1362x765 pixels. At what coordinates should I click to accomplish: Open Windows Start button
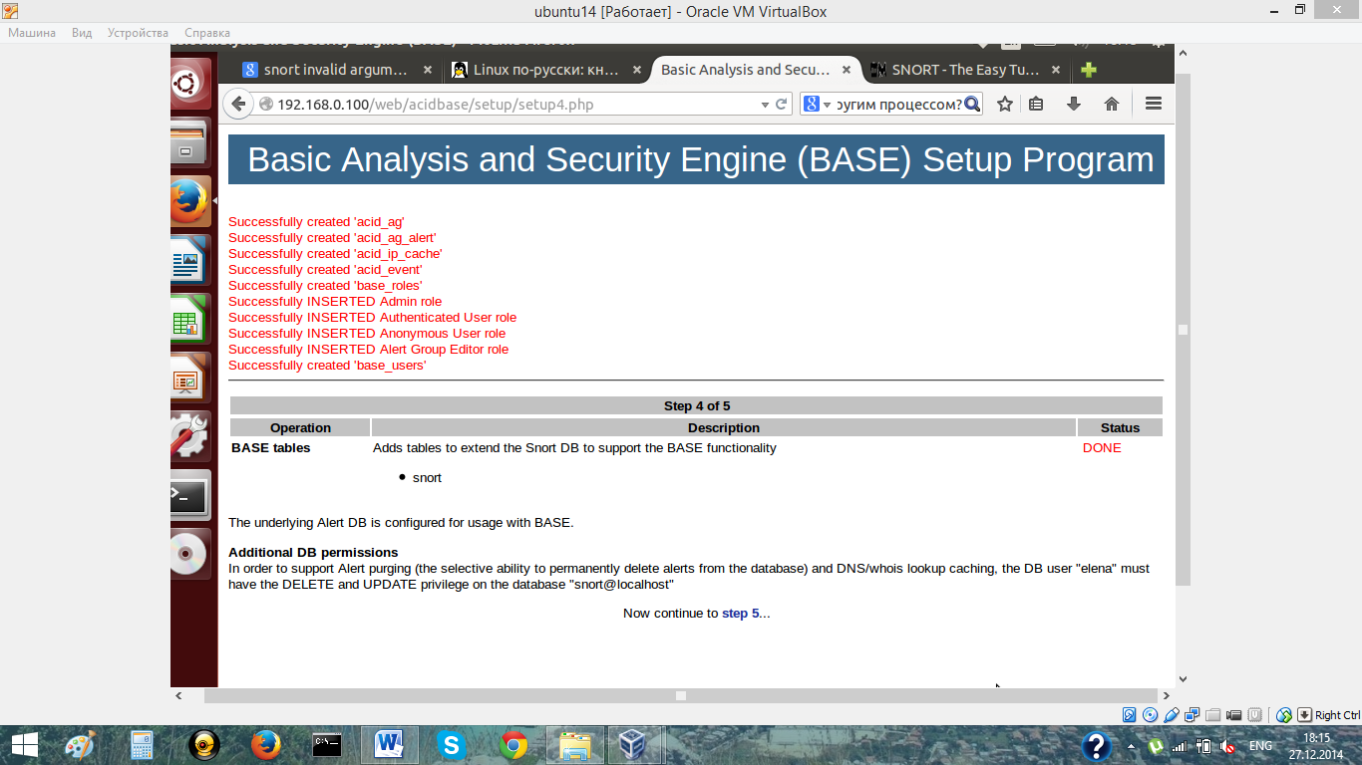(24, 745)
